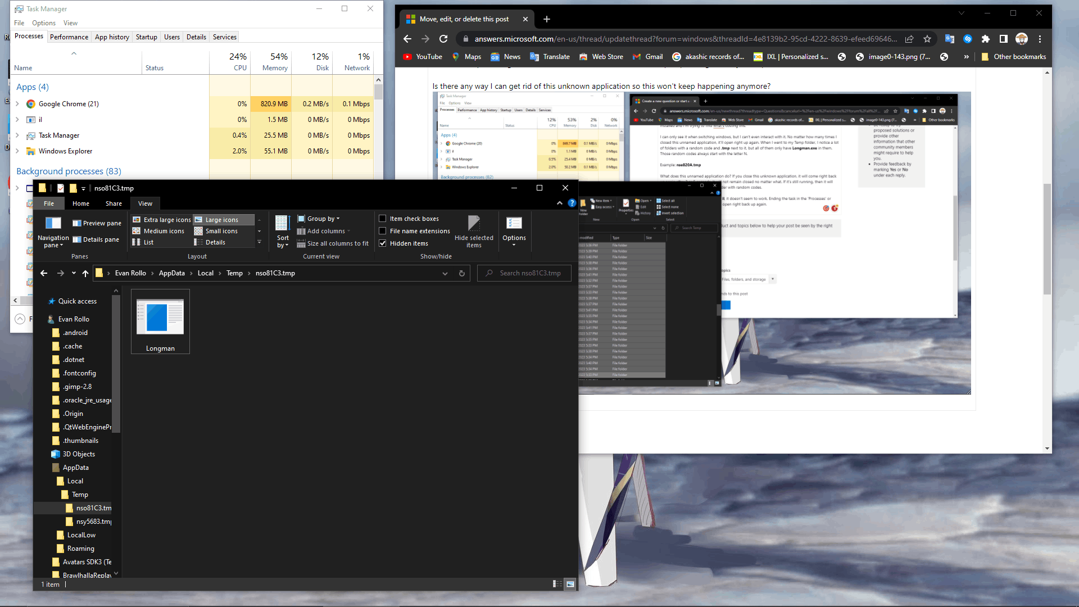
Task: Select the Longman file thumbnail
Action: pos(160,321)
